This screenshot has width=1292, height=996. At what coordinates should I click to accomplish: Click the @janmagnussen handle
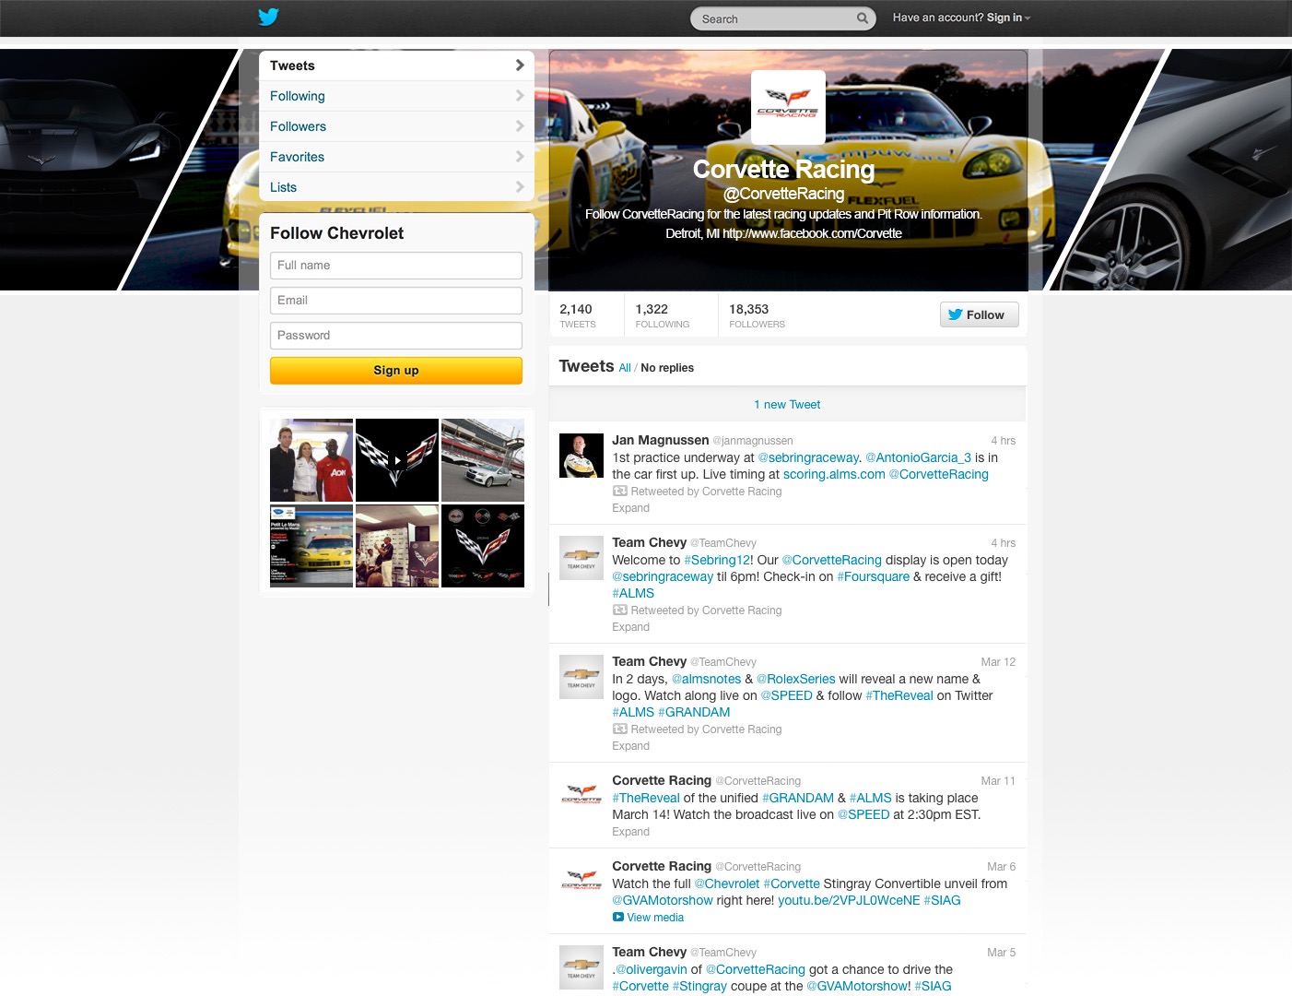pyautogui.click(x=753, y=441)
